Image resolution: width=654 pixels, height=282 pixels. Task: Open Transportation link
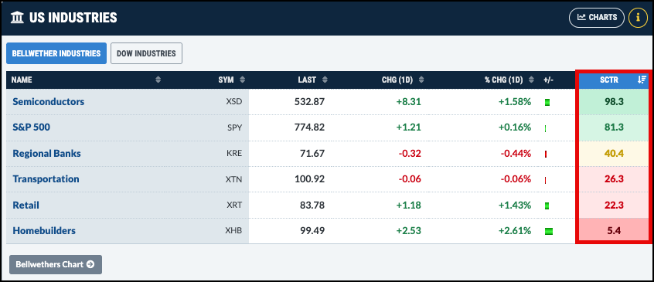[46, 179]
